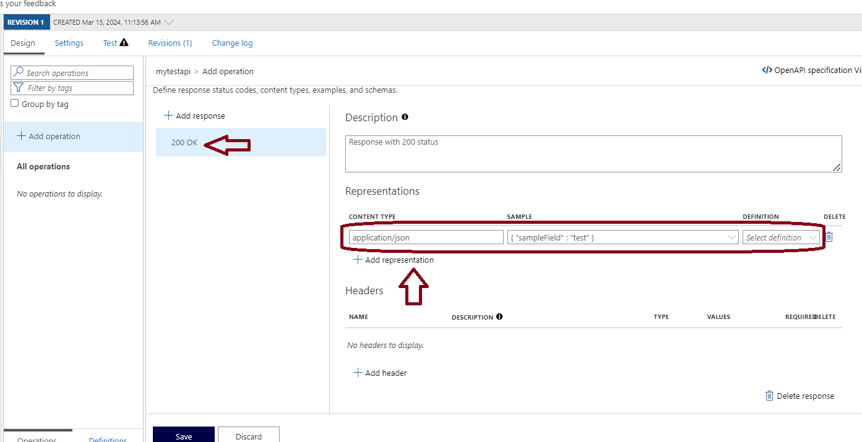862x442 pixels.
Task: Click the Description info icon
Action: (x=405, y=117)
